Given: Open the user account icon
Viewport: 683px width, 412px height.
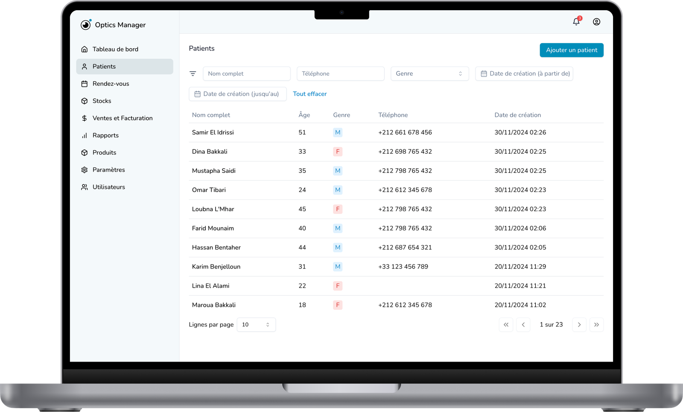Looking at the screenshot, I should tap(596, 22).
